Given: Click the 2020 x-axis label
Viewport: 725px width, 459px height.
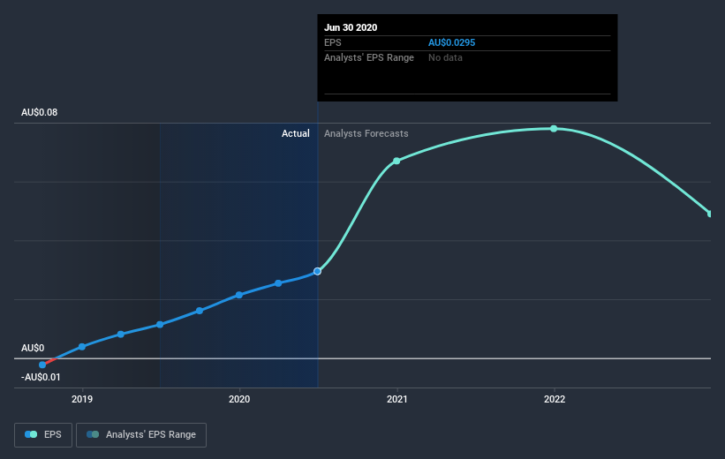Looking at the screenshot, I should coord(239,399).
